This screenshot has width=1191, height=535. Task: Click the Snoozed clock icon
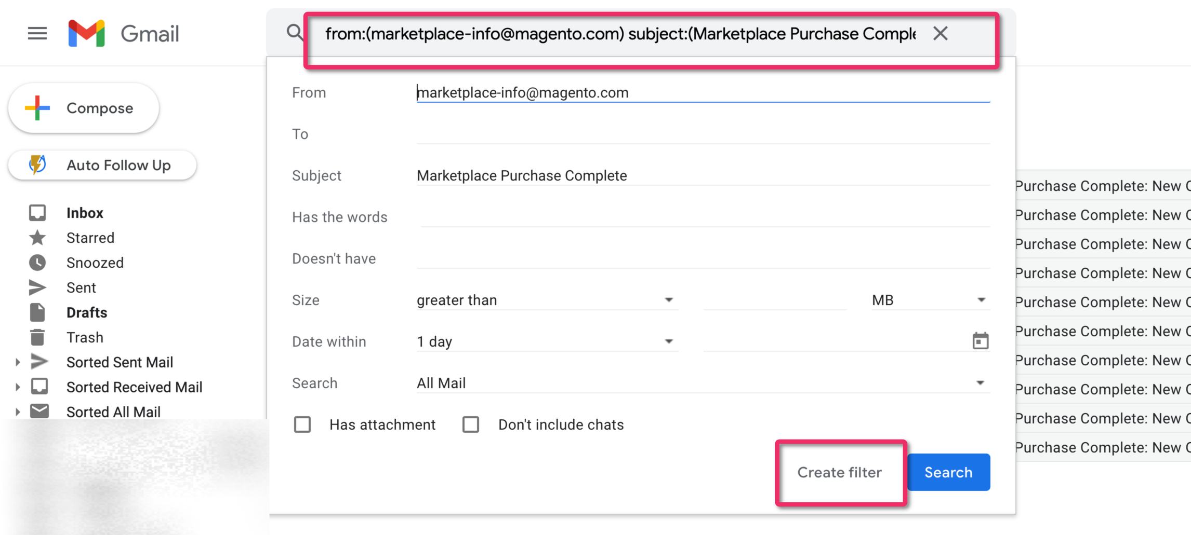(37, 263)
